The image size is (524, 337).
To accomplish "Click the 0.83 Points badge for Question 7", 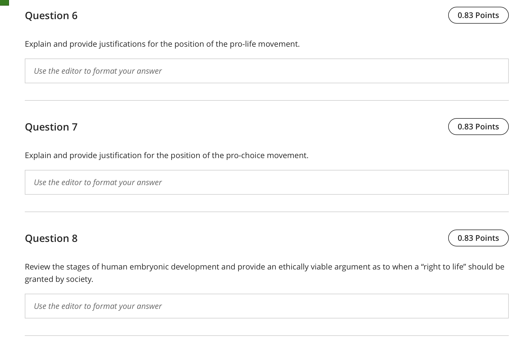I will click(478, 127).
